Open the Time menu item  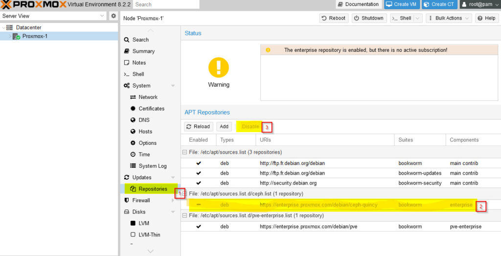coord(144,154)
